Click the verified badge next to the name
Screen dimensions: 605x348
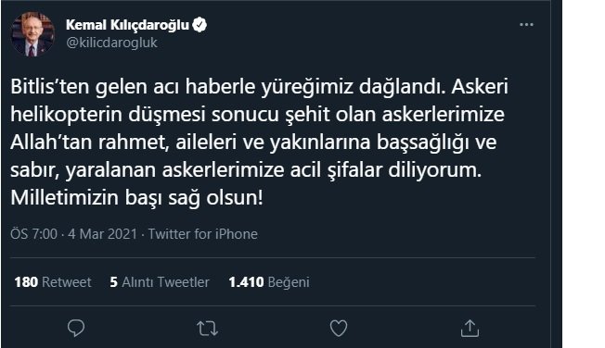pos(200,25)
